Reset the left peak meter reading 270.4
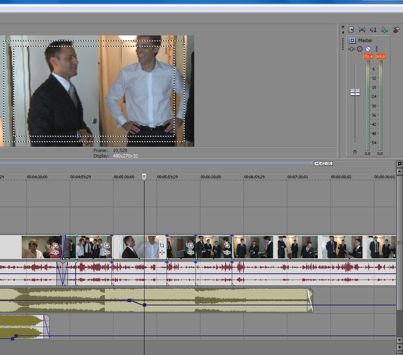The width and height of the screenshot is (403, 355). click(x=368, y=56)
